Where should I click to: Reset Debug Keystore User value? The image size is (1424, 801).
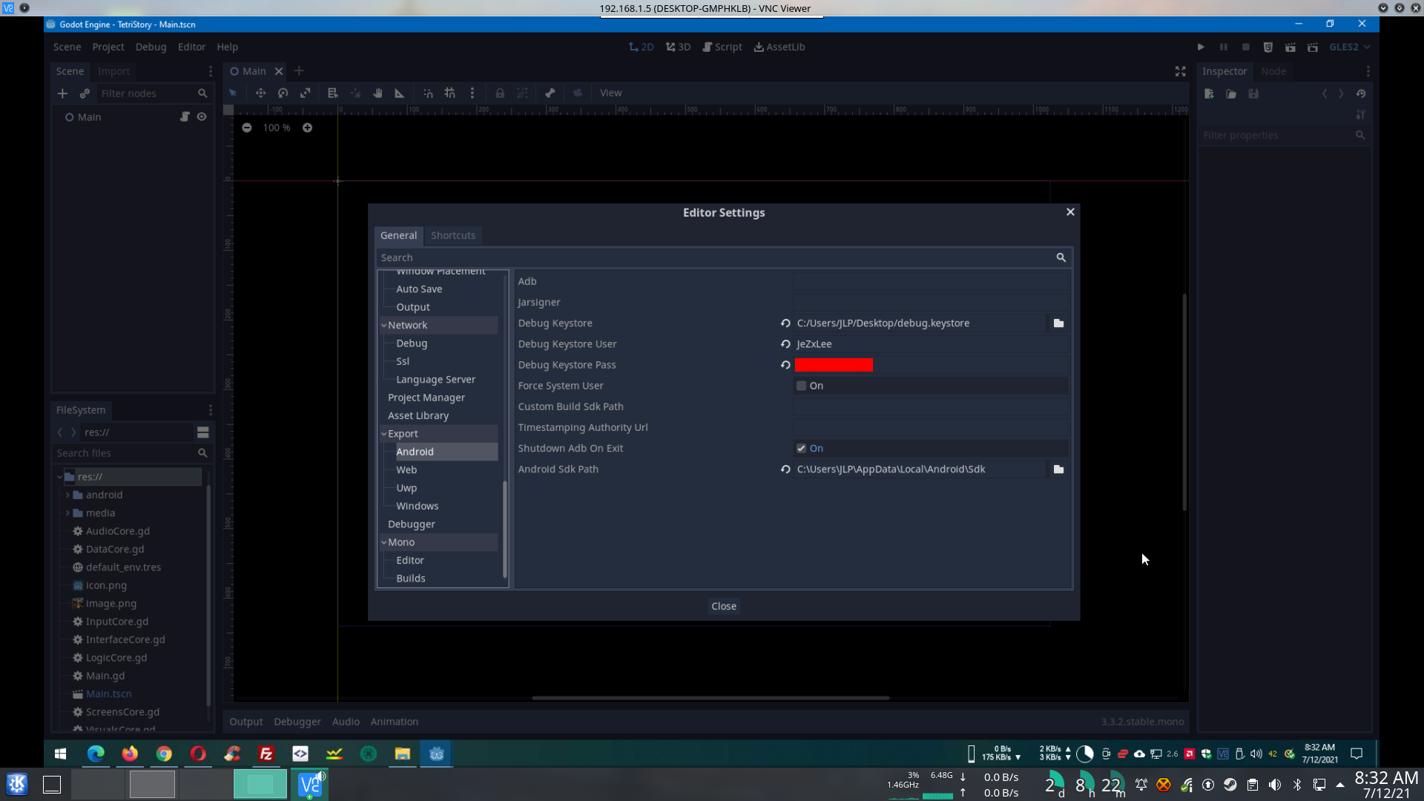785,344
